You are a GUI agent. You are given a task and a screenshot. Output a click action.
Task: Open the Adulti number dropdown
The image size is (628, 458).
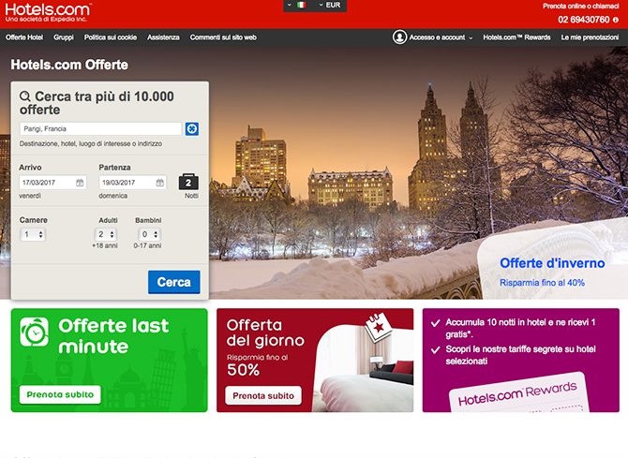coord(106,234)
